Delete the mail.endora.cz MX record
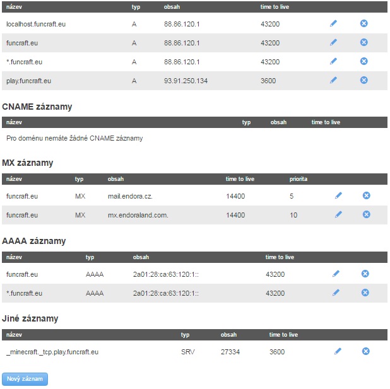 [x=366, y=195]
